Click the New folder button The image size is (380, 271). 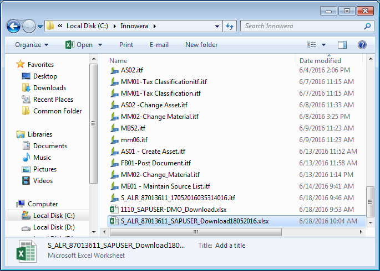click(201, 45)
